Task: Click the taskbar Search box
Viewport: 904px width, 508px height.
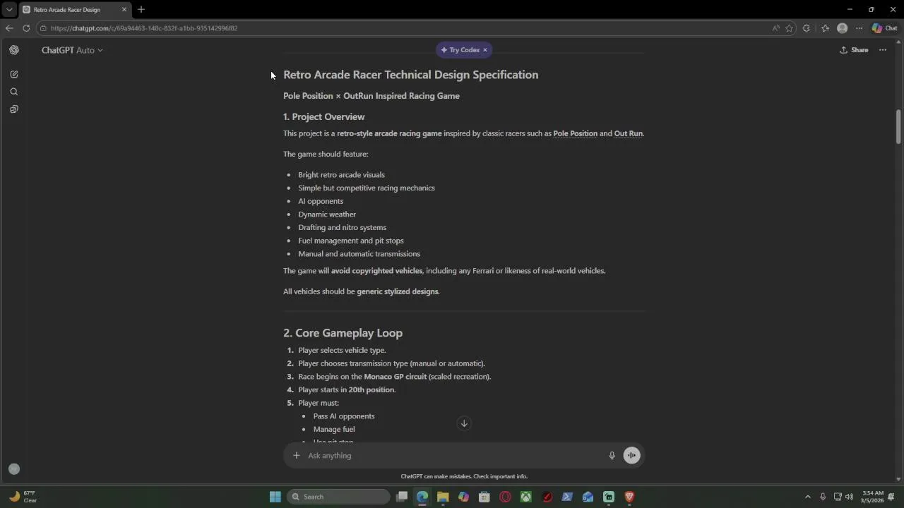Action: pos(340,497)
